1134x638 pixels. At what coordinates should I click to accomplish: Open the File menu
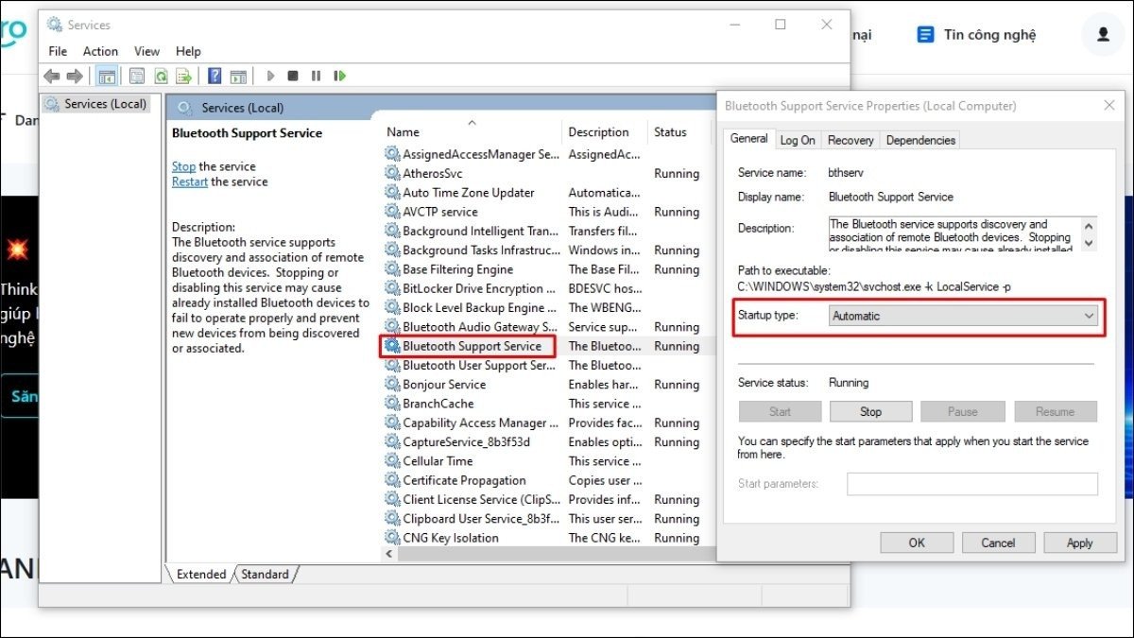(58, 51)
